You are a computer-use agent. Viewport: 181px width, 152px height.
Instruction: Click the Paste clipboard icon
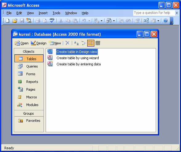[x=75, y=21]
